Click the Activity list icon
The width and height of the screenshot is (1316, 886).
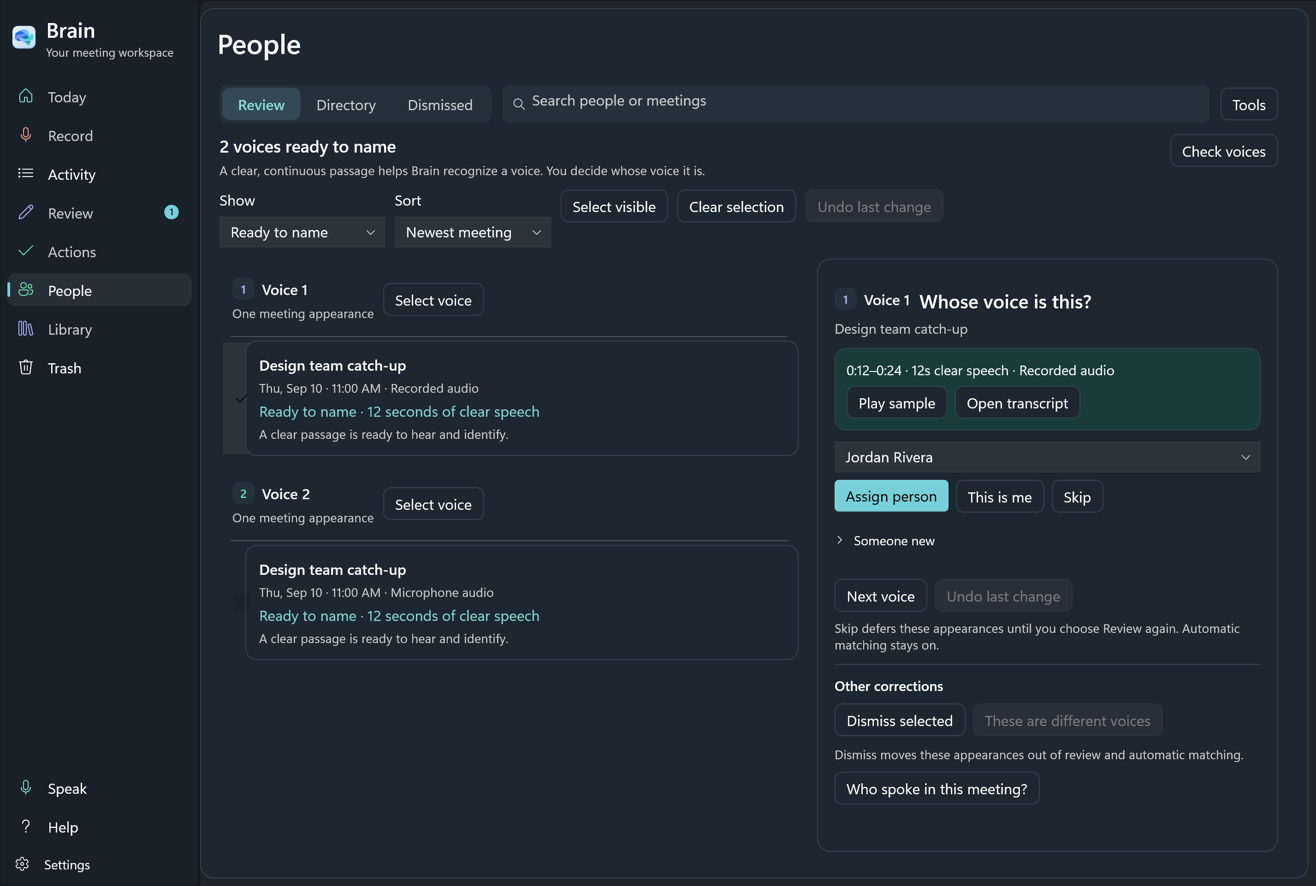[25, 173]
